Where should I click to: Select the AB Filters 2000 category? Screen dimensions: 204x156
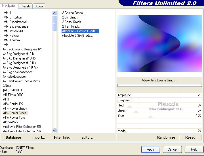tap(13, 95)
